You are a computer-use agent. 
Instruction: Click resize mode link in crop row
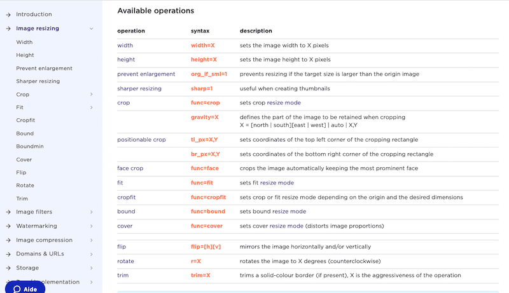pyautogui.click(x=284, y=103)
